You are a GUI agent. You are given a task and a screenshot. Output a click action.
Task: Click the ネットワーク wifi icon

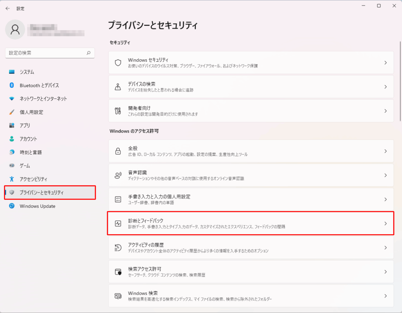click(12, 98)
